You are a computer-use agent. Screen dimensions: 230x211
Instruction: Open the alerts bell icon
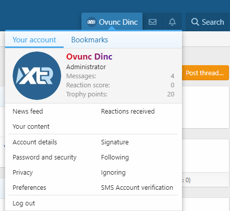[172, 22]
